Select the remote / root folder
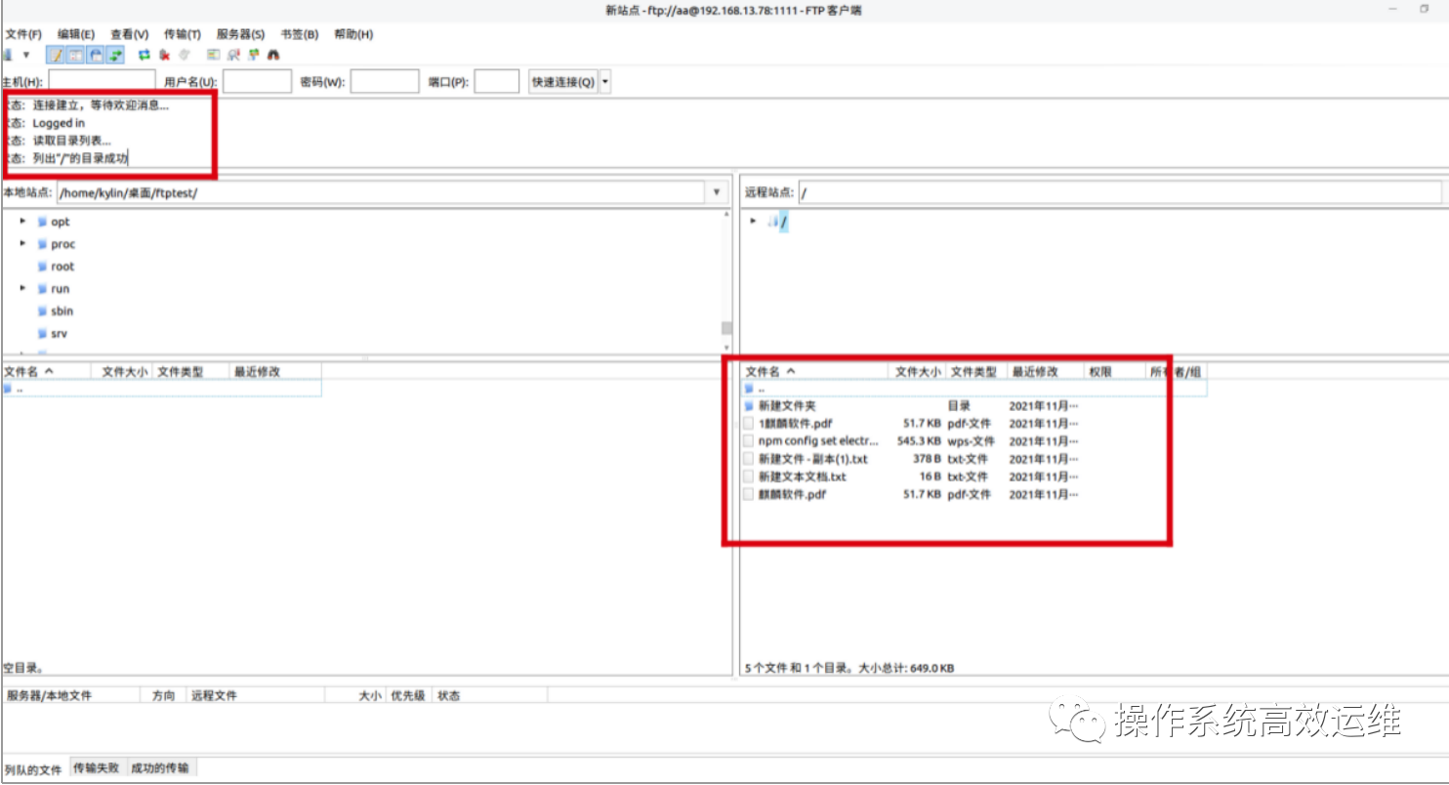1449x785 pixels. 783,222
